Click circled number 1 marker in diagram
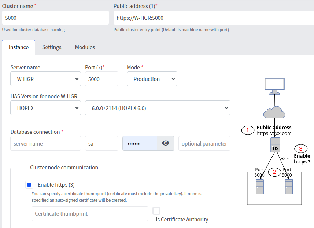 (x=248, y=130)
